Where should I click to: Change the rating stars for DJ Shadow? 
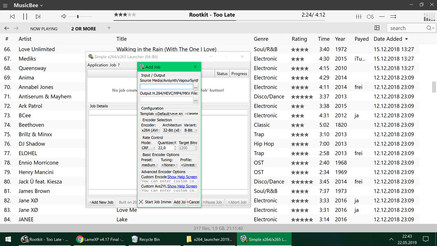click(300, 144)
